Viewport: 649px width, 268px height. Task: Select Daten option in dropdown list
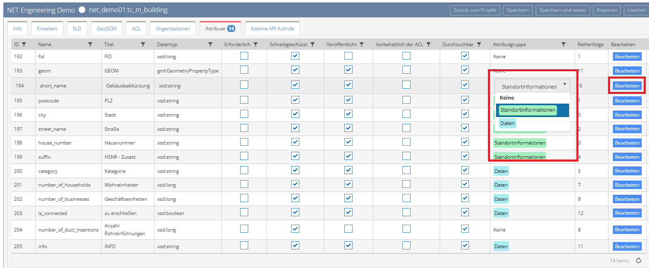[532, 123]
